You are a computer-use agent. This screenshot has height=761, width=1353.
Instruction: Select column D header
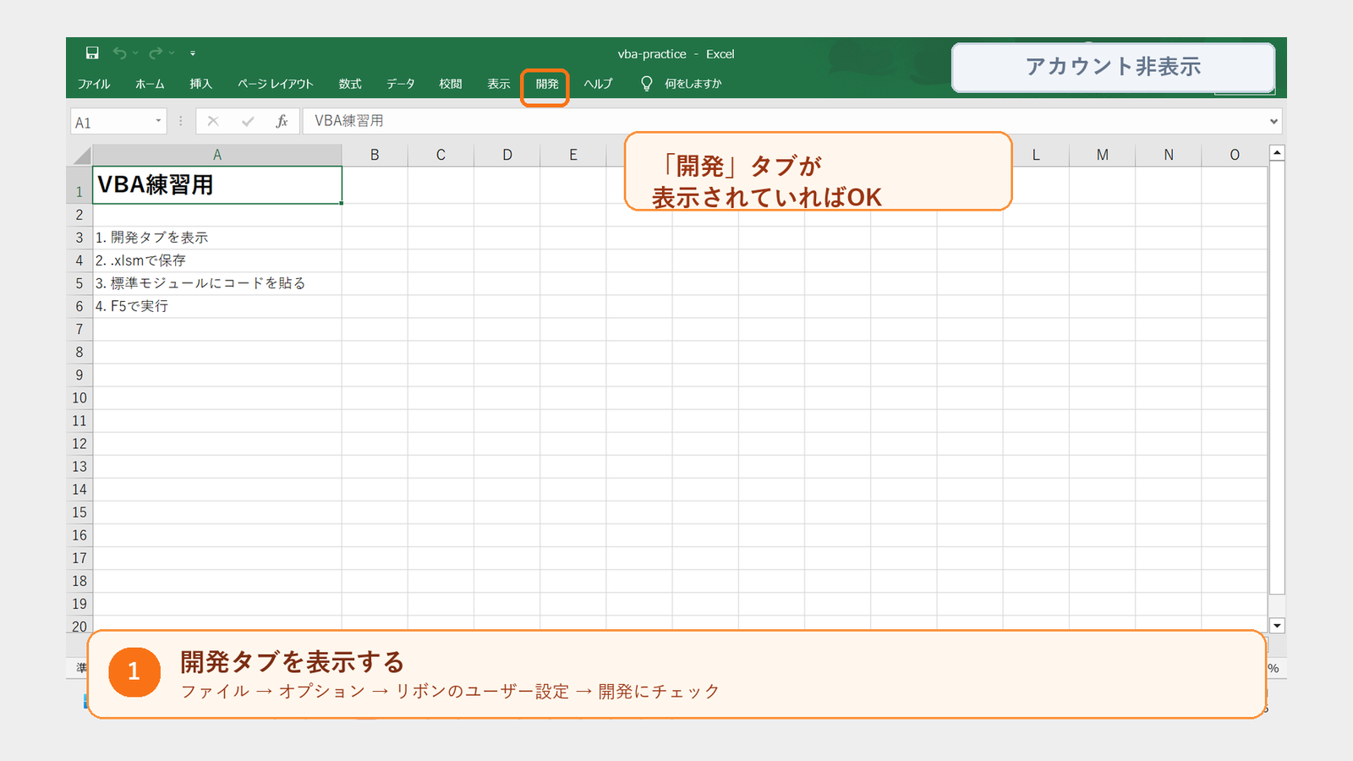pyautogui.click(x=507, y=155)
